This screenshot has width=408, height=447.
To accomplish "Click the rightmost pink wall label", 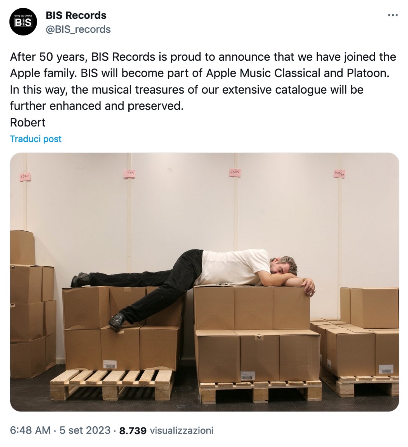I will [x=339, y=174].
